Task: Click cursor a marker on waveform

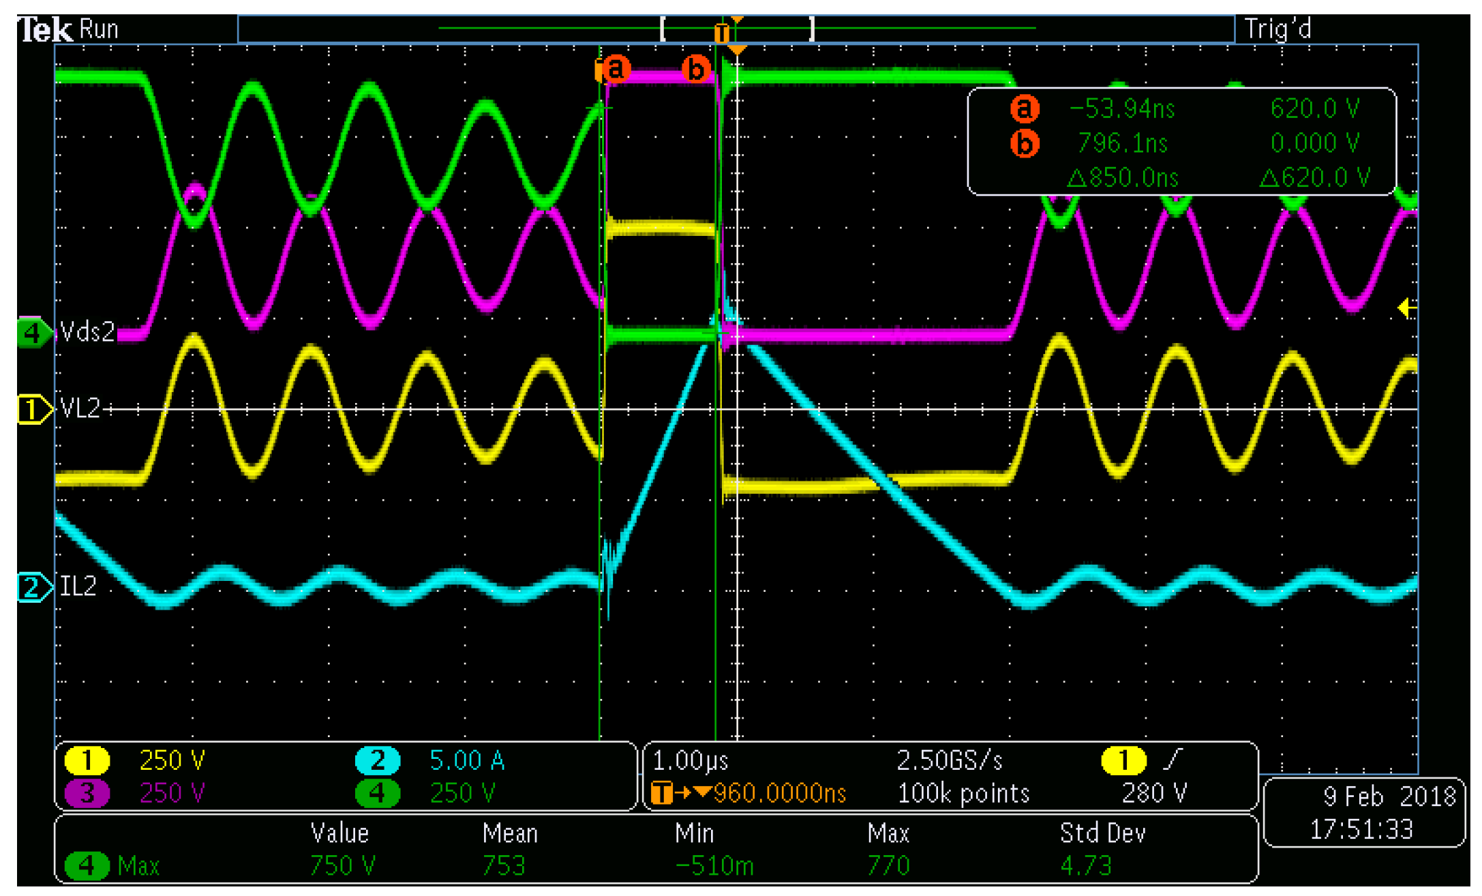Action: coord(615,69)
